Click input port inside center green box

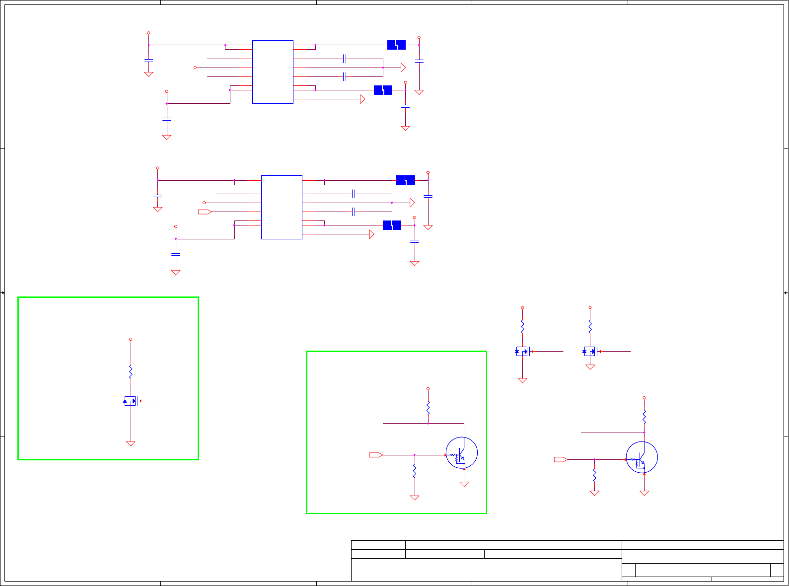tap(376, 455)
